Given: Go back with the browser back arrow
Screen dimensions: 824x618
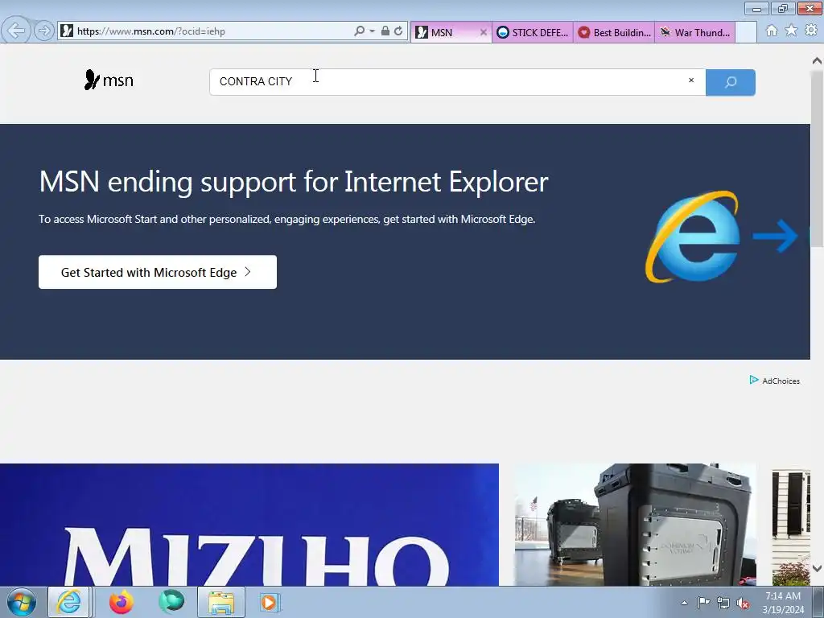Looking at the screenshot, I should 16,31.
